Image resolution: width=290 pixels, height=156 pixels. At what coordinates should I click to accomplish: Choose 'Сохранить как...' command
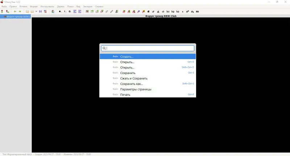[x=148, y=84]
